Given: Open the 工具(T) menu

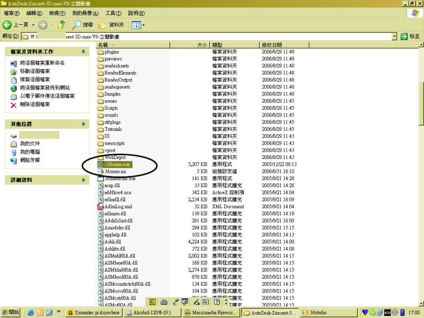Looking at the screenshot, I should tap(113, 13).
